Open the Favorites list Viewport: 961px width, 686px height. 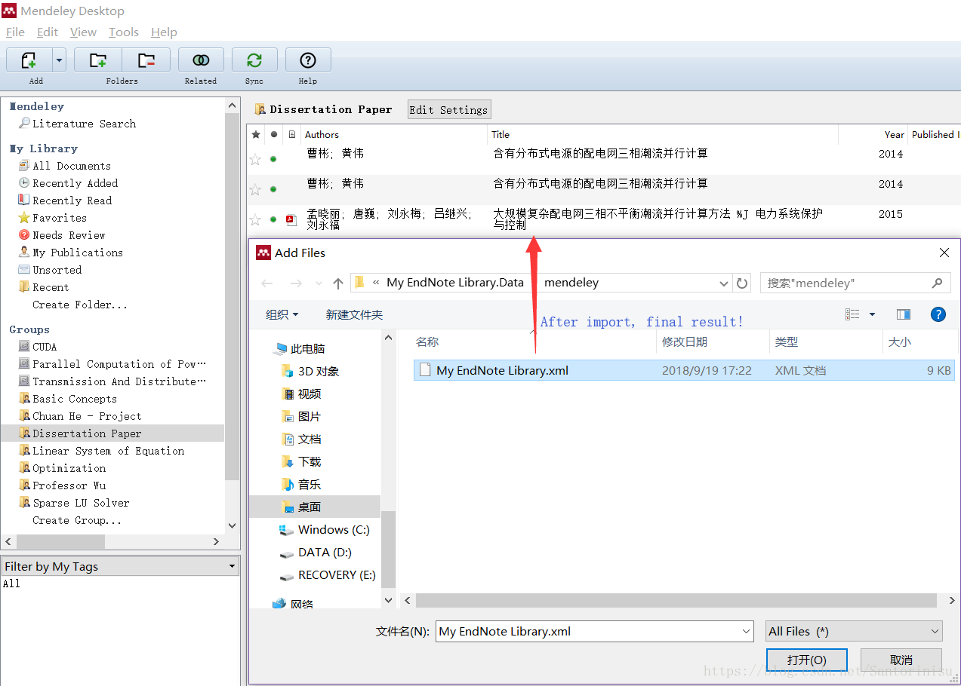tap(59, 218)
